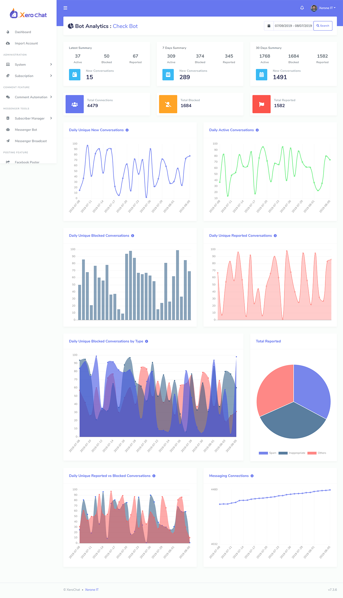Open the Check Bot link
The height and width of the screenshot is (598, 343).
tap(125, 26)
